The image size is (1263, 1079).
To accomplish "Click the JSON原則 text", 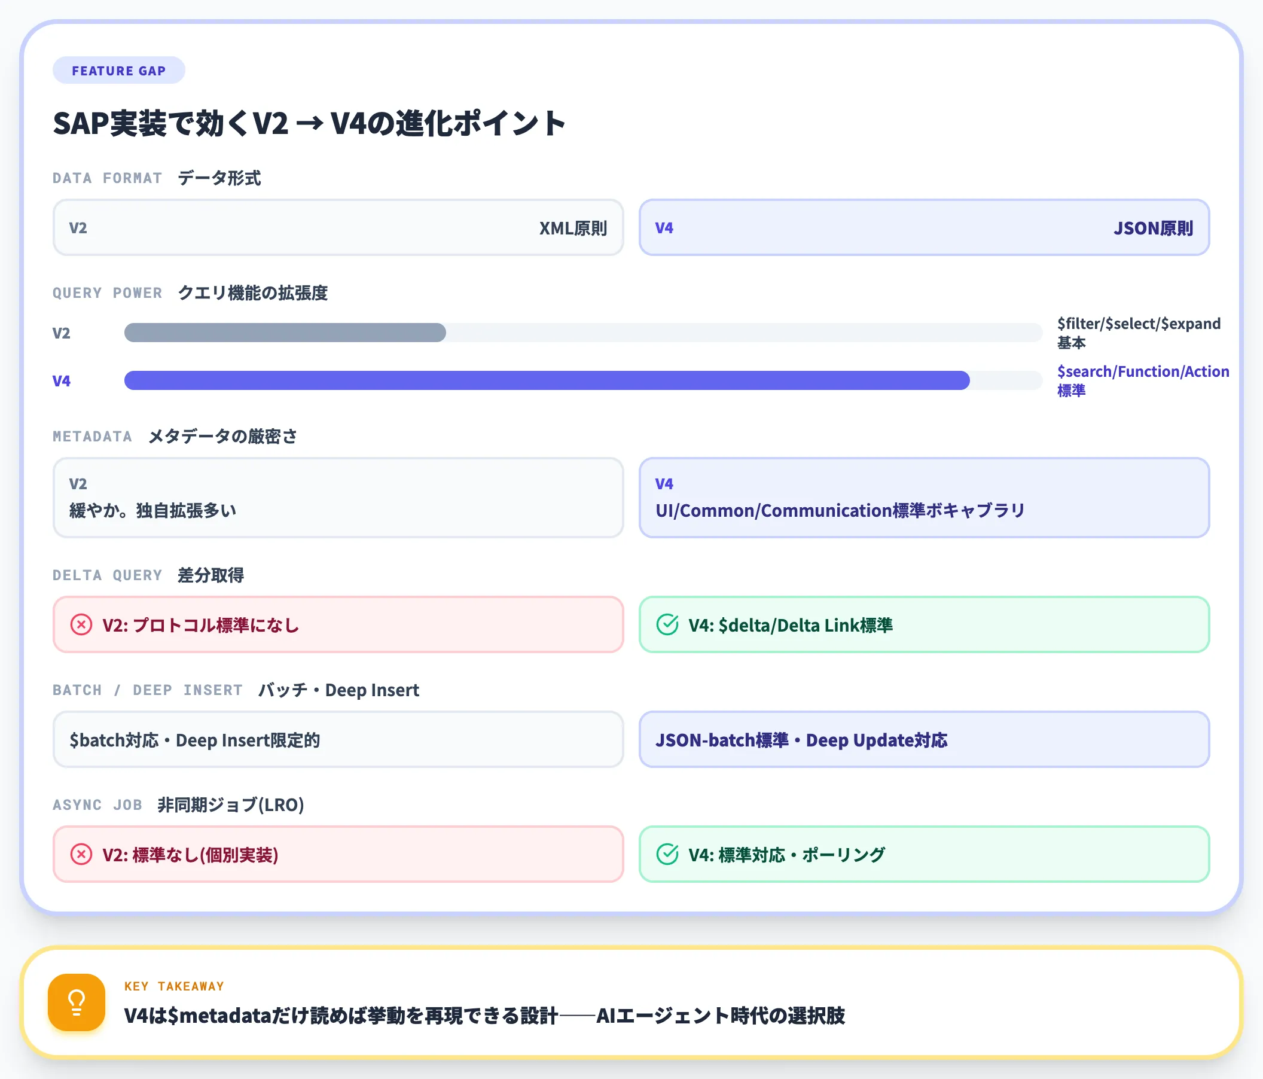I will pos(1154,228).
